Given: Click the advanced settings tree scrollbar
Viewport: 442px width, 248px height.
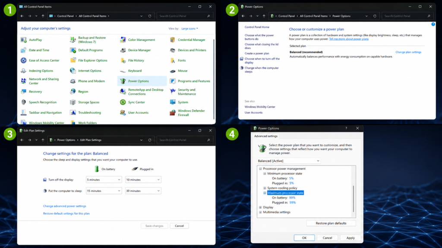Looking at the screenshot, I should coord(354,198).
